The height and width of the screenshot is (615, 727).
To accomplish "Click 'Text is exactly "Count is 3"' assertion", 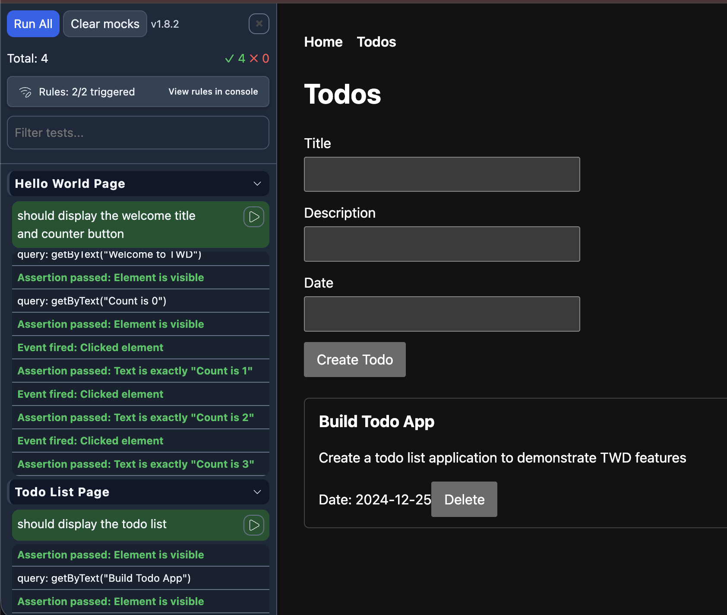I will 141,464.
